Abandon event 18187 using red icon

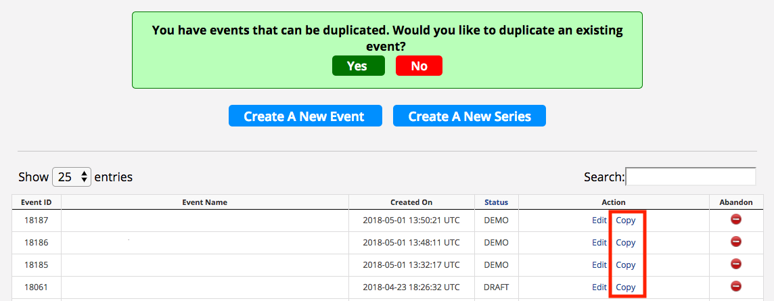736,220
